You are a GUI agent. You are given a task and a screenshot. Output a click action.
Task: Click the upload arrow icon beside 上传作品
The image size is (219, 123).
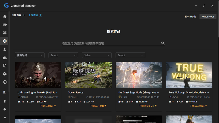tap(41, 15)
